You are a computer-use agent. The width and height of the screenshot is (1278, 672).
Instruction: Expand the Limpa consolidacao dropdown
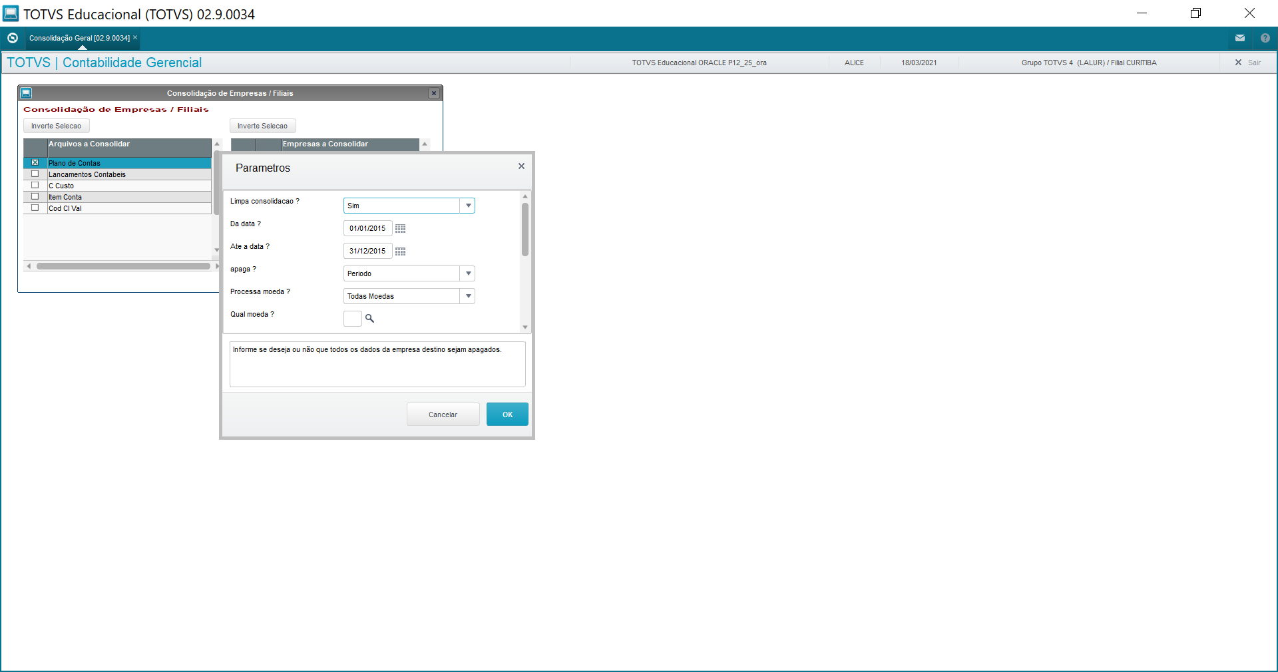coord(468,206)
